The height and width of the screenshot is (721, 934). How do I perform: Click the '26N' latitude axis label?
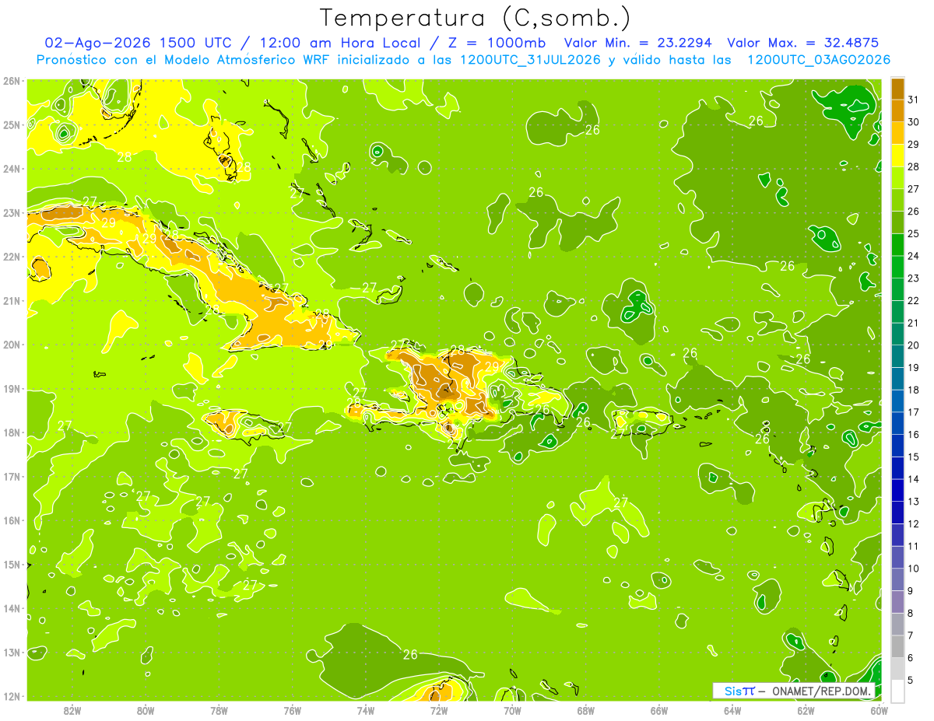[x=11, y=81]
